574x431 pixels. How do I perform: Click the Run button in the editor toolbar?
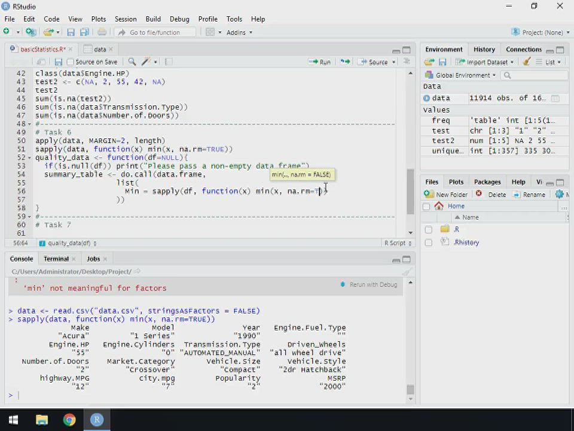320,62
